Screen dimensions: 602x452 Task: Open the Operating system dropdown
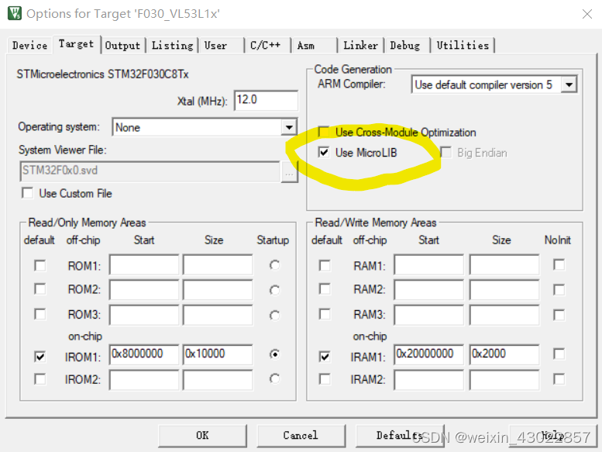pos(289,127)
